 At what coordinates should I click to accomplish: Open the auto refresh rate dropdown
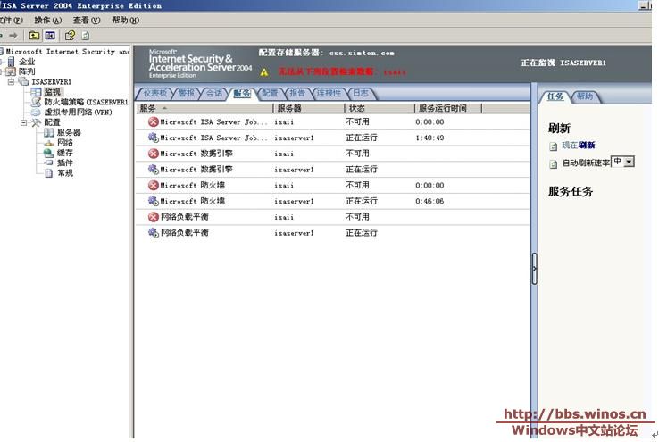point(629,162)
